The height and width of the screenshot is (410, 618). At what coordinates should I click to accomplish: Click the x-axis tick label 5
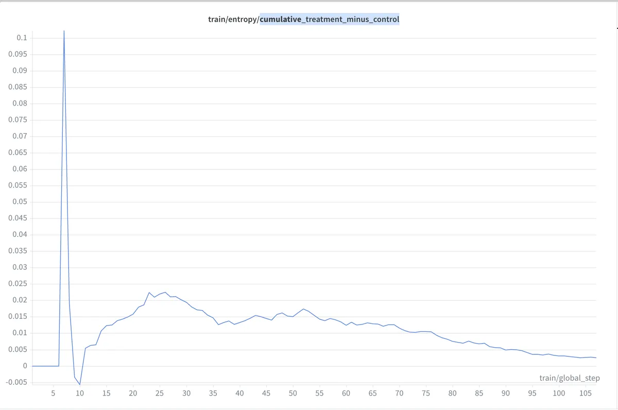(53, 394)
